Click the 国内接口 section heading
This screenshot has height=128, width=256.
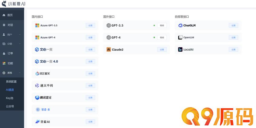(x=37, y=17)
